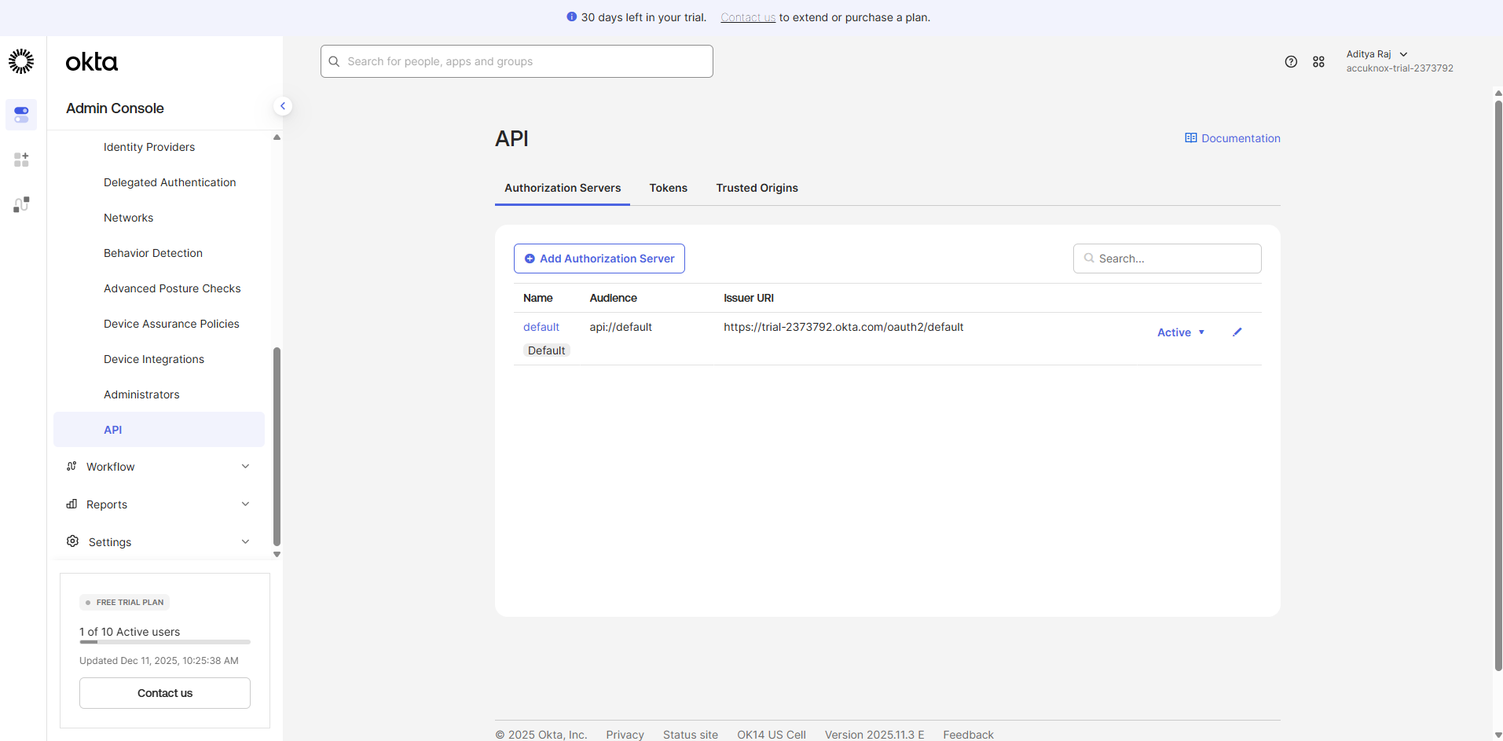Collapse sidebar using the chevron arrow button
This screenshot has height=741, width=1503.
click(x=283, y=106)
